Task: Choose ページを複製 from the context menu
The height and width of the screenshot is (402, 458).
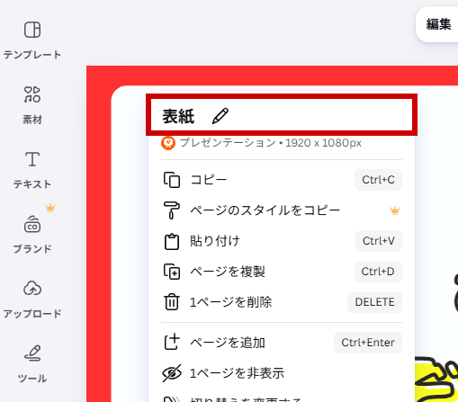Action: [282, 272]
